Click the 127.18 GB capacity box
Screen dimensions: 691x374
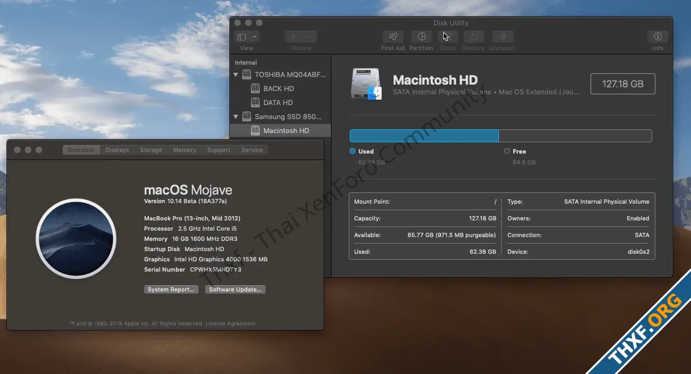[x=623, y=84]
